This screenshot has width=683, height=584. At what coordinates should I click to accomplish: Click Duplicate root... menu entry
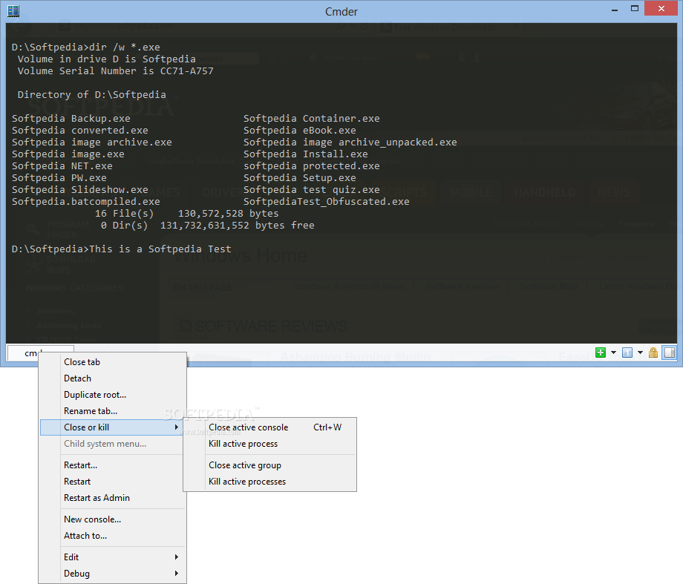coord(112,395)
